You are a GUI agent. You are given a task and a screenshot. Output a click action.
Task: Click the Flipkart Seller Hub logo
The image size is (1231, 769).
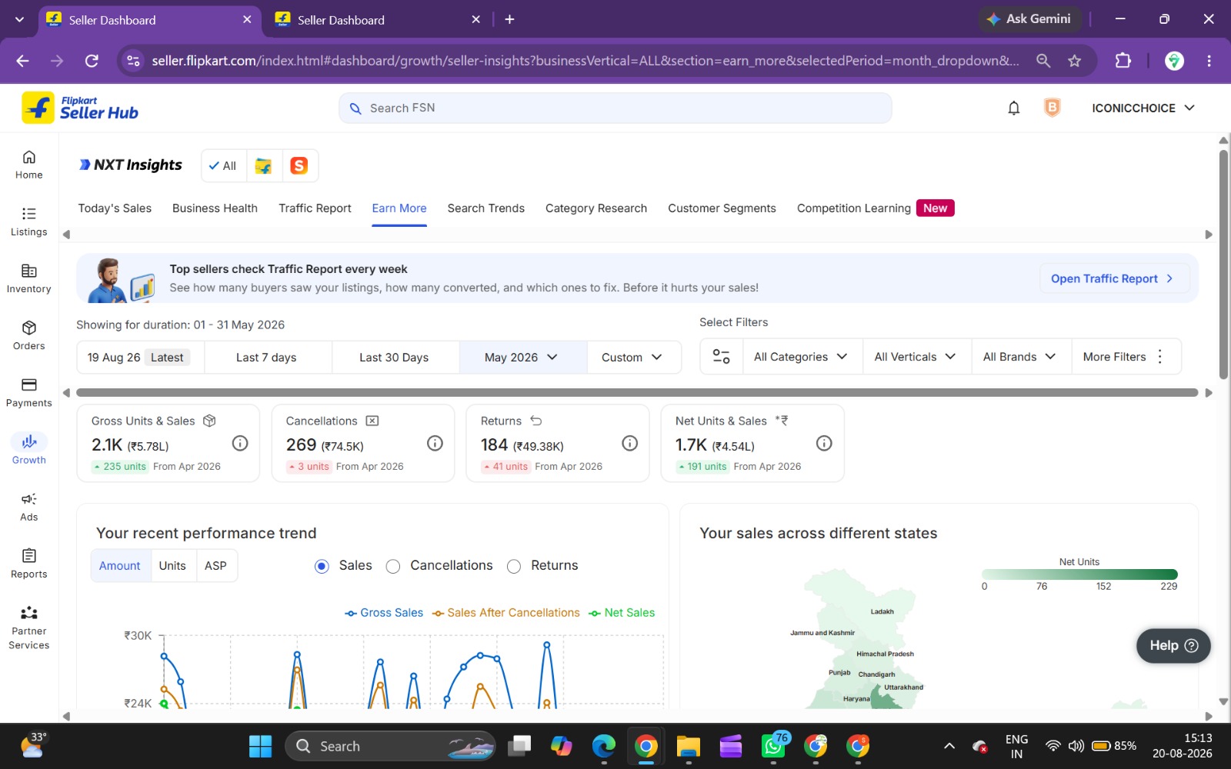[x=80, y=108]
